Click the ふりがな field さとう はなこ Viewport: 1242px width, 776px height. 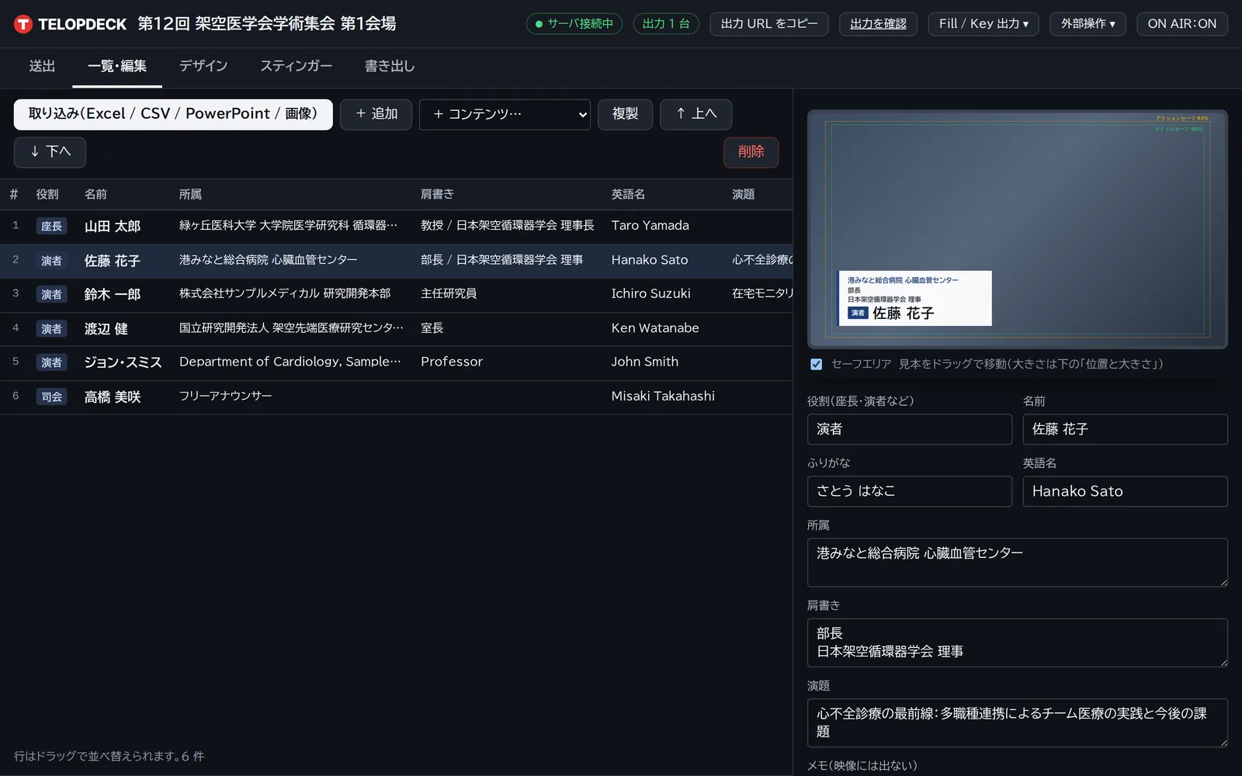[910, 491]
